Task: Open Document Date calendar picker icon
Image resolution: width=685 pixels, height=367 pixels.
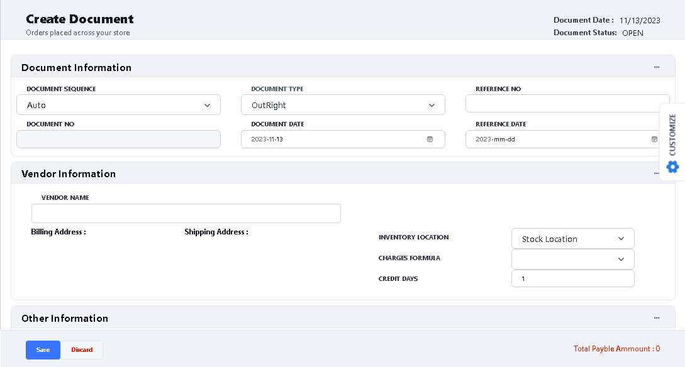Action: click(430, 139)
